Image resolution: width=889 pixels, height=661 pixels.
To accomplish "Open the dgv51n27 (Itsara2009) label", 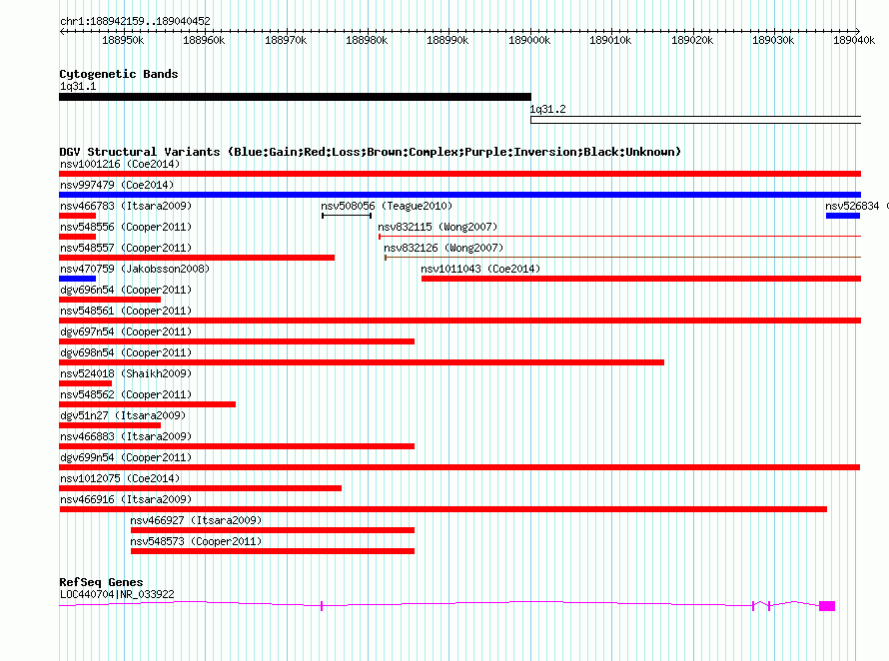I will click(x=123, y=416).
